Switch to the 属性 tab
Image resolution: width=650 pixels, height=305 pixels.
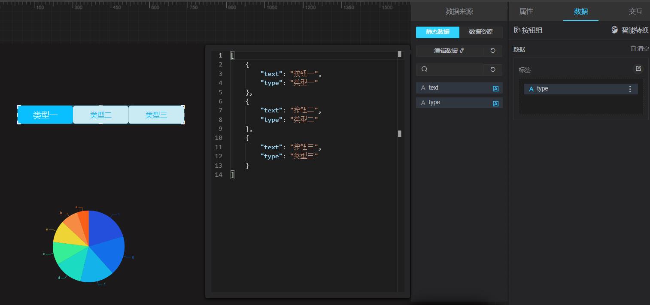526,12
